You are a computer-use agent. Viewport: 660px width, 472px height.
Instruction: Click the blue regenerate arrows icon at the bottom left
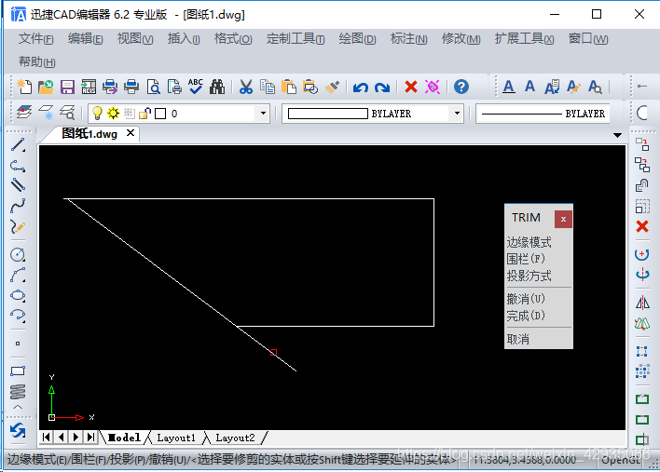tap(18, 430)
